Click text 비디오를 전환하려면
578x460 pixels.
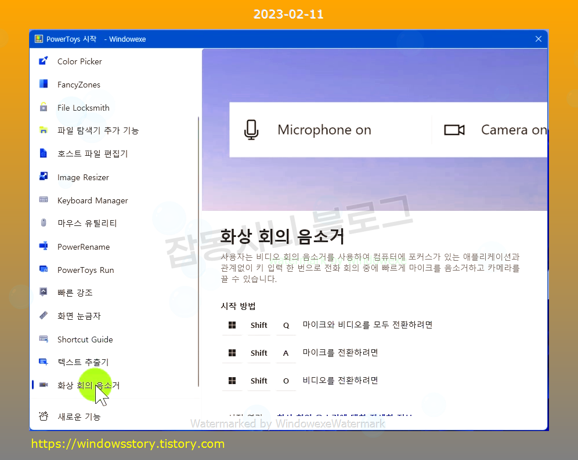[340, 380]
